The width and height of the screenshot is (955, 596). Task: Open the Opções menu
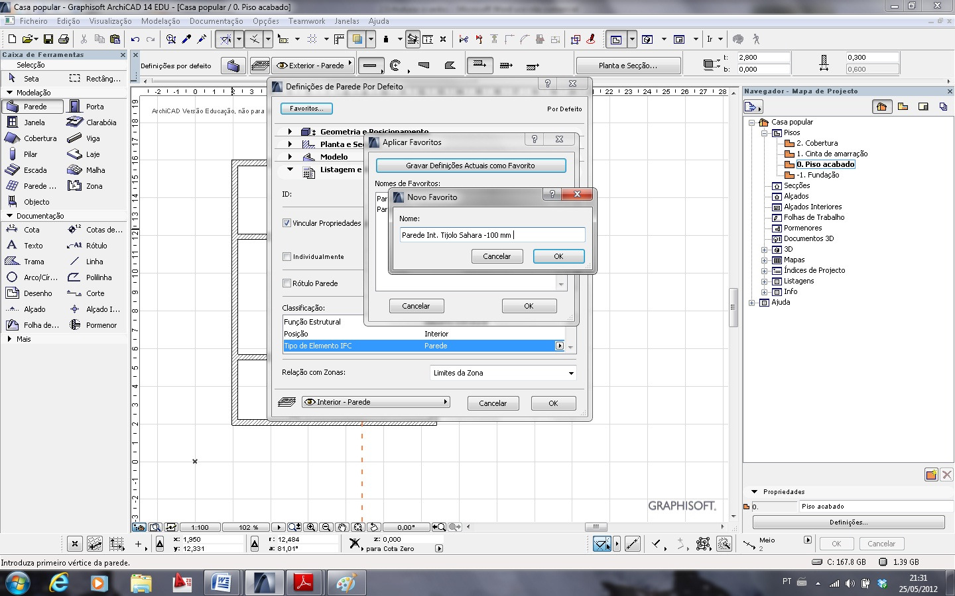[266, 21]
